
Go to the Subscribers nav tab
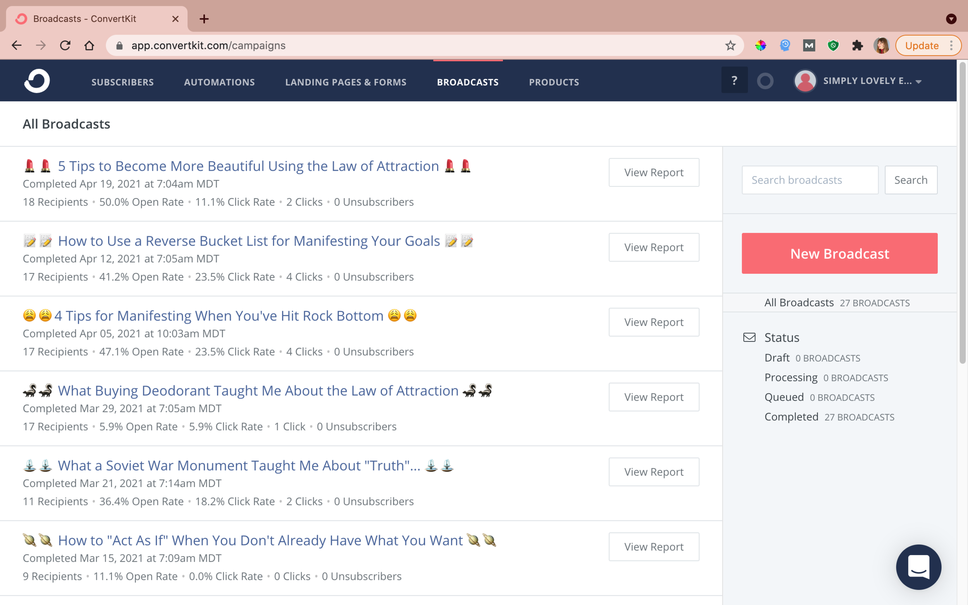pos(122,82)
